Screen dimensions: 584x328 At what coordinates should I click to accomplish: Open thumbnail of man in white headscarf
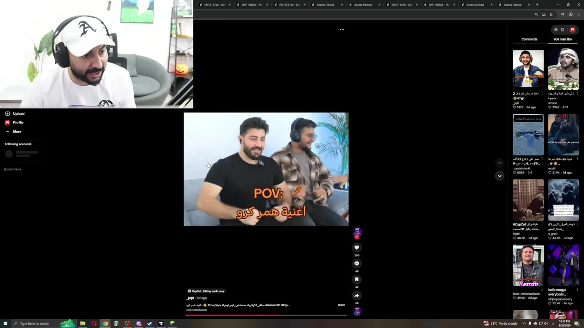(x=563, y=70)
